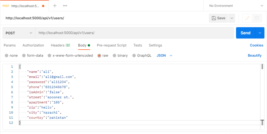The height and width of the screenshot is (134, 267).
Task: Open the Pre-request Script tab
Action: click(x=112, y=45)
